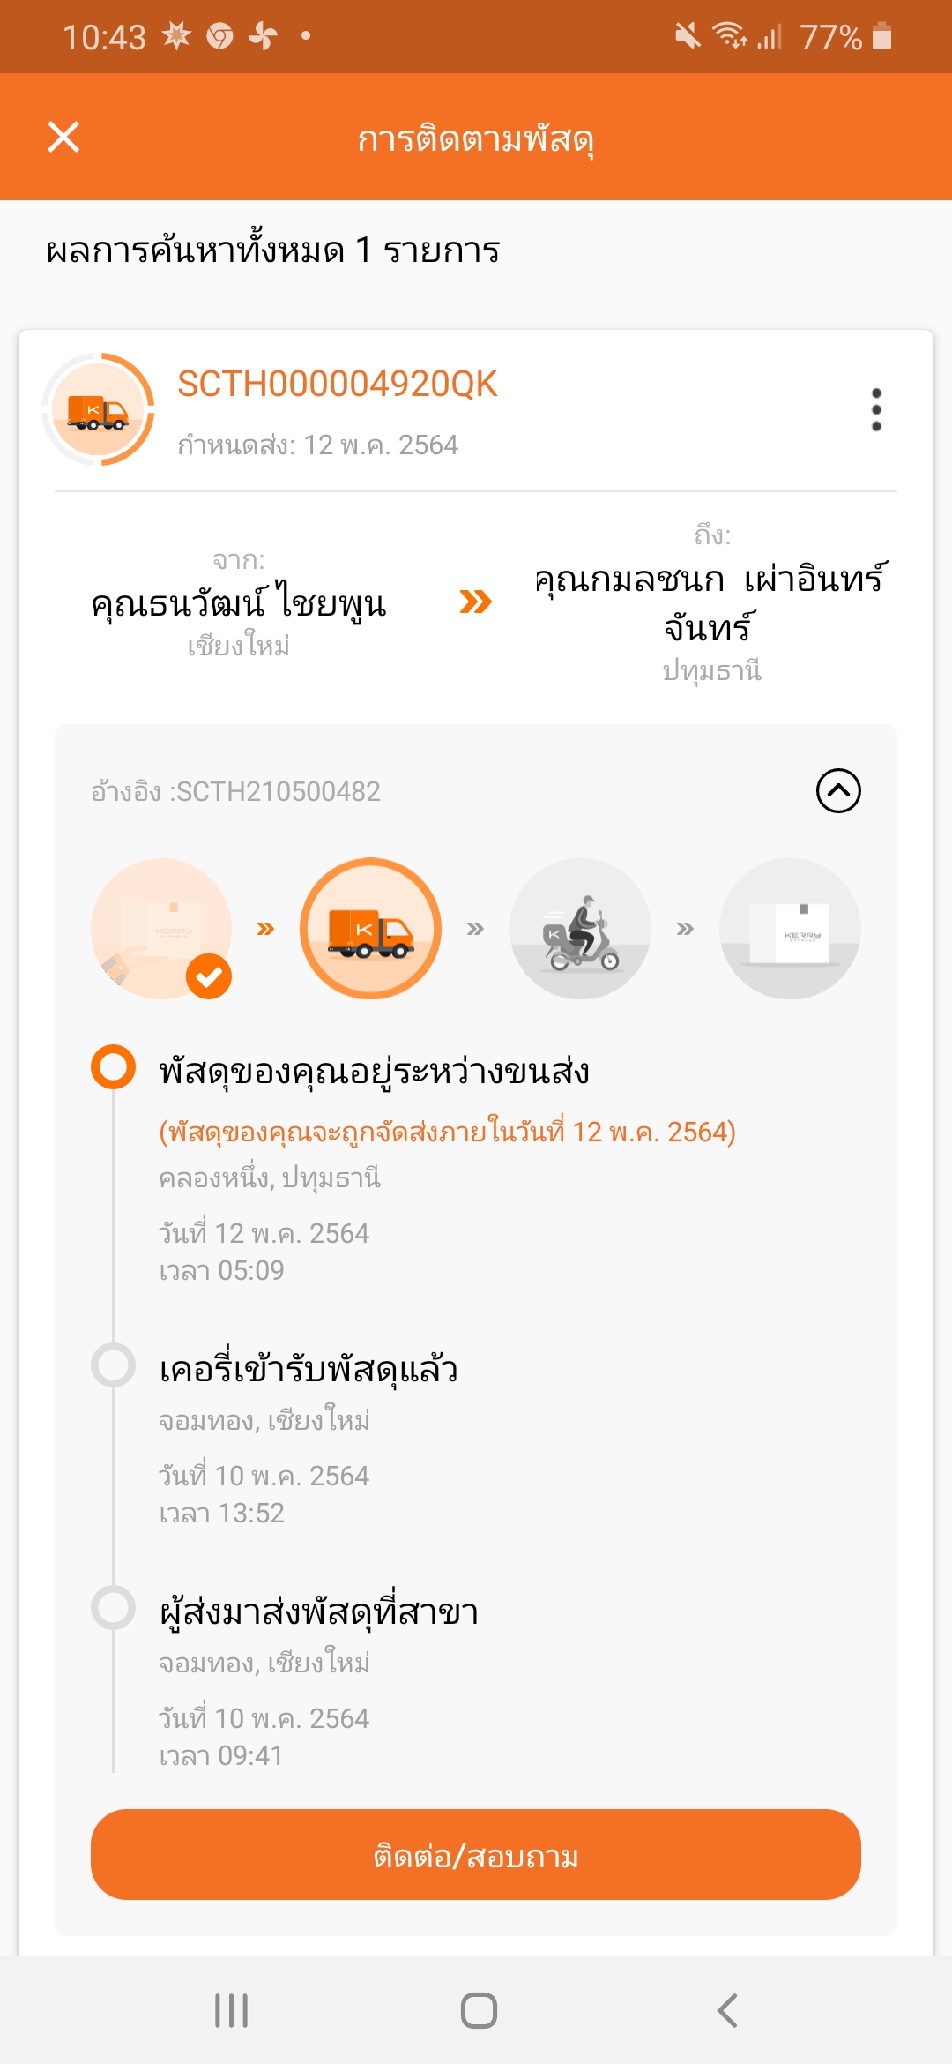Screen dimensions: 952x2064
Task: Tap tracking number SCTH000004920QK
Action: [338, 385]
